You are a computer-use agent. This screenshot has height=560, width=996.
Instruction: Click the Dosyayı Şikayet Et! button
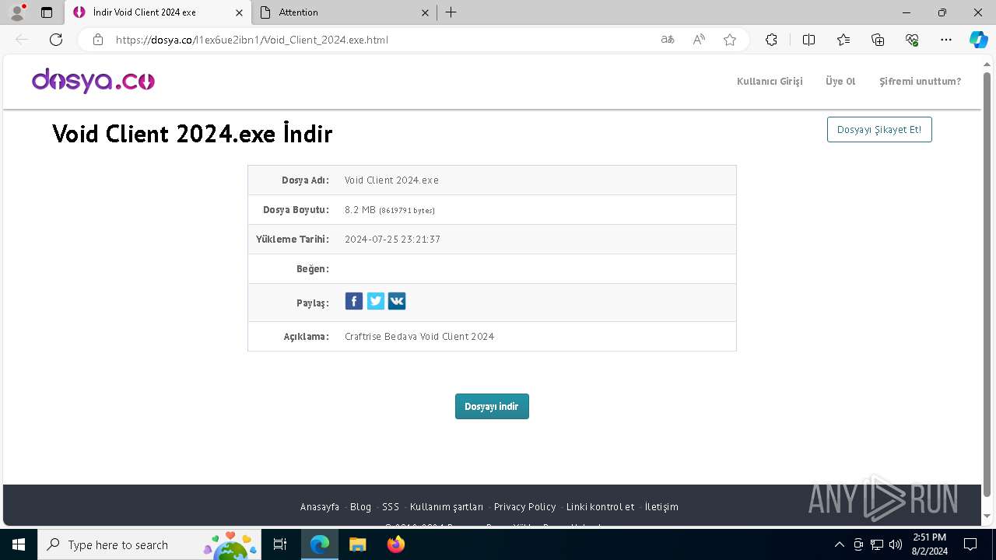879,129
